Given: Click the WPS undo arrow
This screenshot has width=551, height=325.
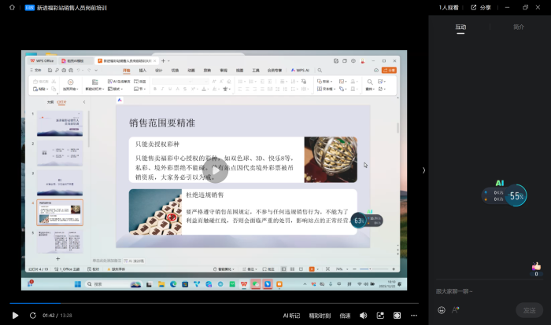Looking at the screenshot, I should 79,71.
